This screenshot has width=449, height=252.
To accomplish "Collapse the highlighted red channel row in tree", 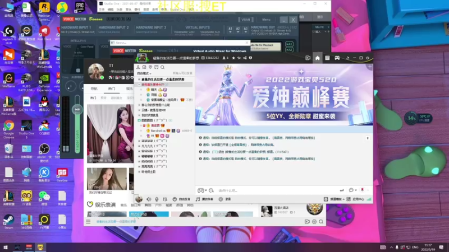I will (x=139, y=85).
